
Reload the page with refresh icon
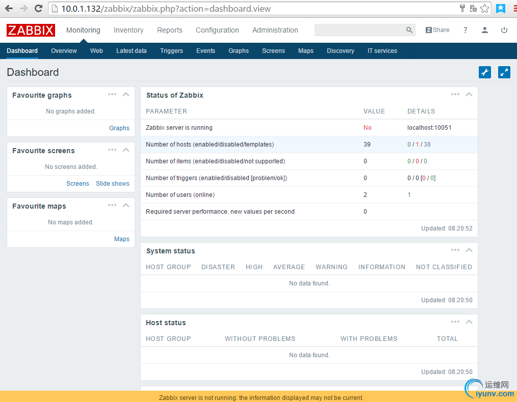pyautogui.click(x=39, y=9)
